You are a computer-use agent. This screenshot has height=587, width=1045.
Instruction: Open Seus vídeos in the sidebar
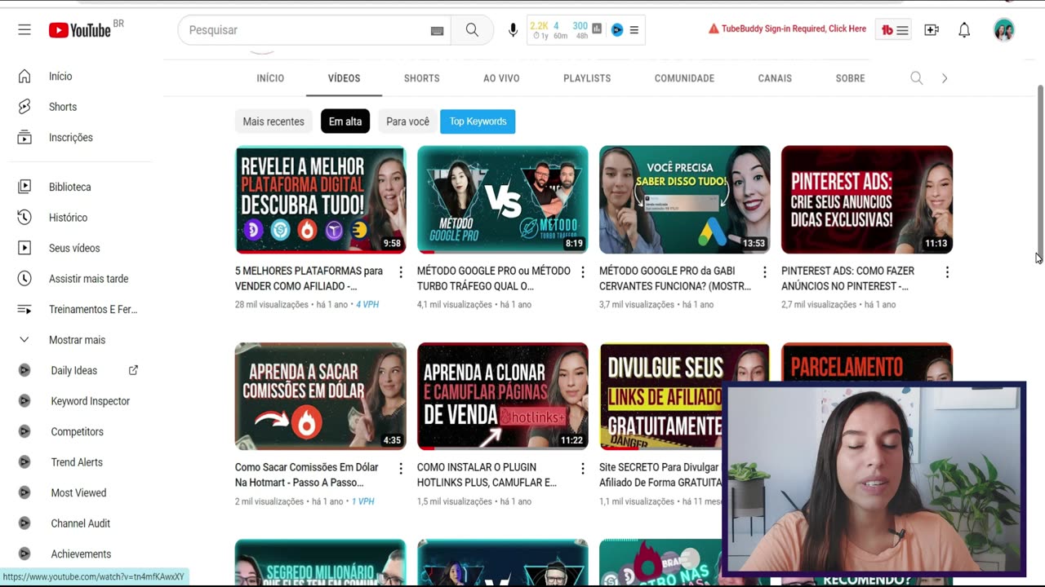76,248
